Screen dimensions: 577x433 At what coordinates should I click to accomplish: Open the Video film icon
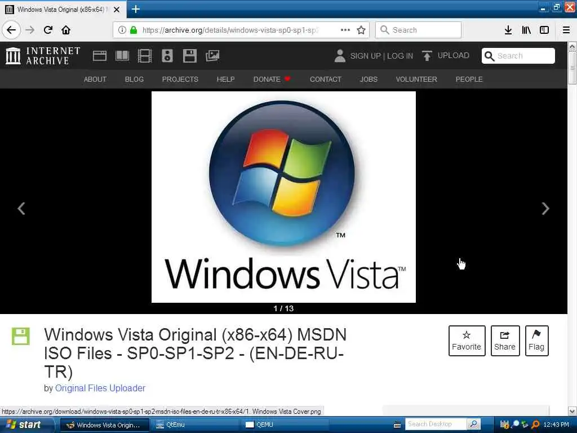145,56
